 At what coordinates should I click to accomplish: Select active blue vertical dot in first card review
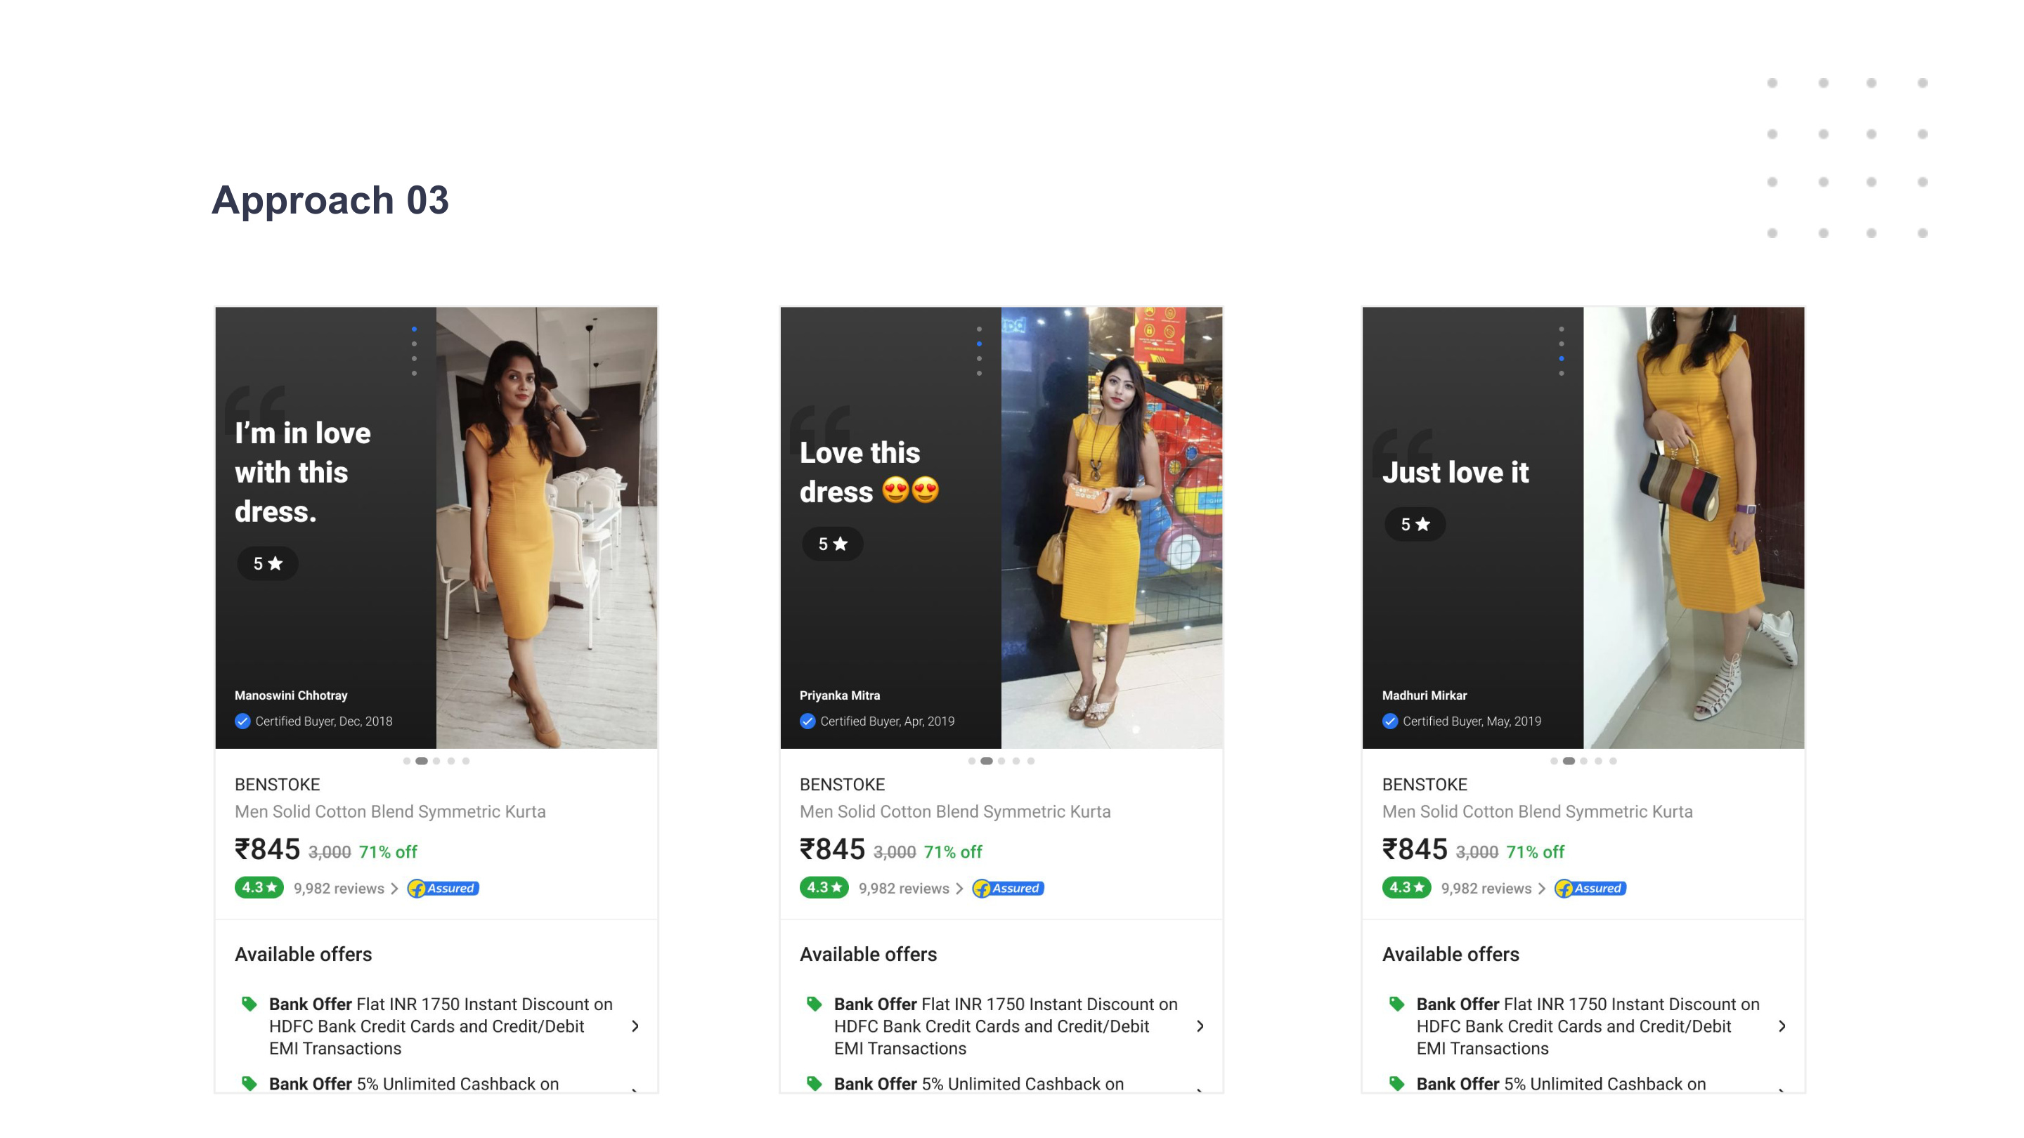pyautogui.click(x=414, y=329)
